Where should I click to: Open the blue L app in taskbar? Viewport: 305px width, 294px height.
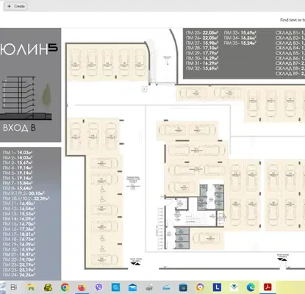pos(217,287)
